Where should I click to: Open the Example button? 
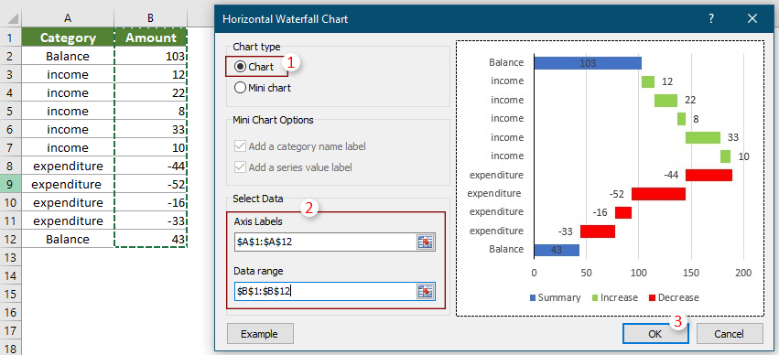click(x=260, y=334)
